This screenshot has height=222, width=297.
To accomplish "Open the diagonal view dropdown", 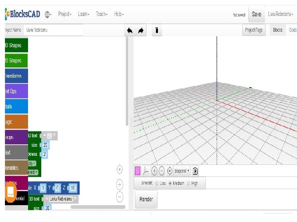I will click(x=181, y=171).
